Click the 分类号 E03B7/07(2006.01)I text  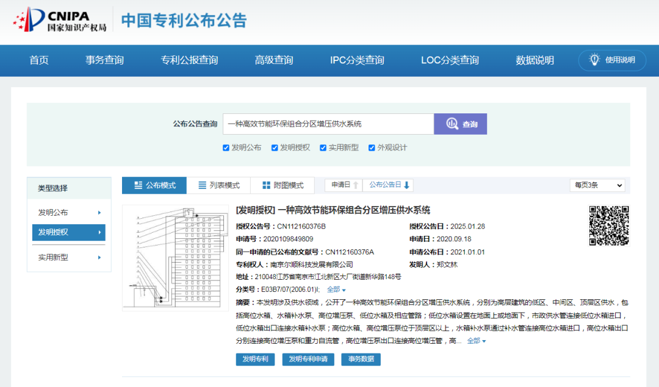coord(290,289)
